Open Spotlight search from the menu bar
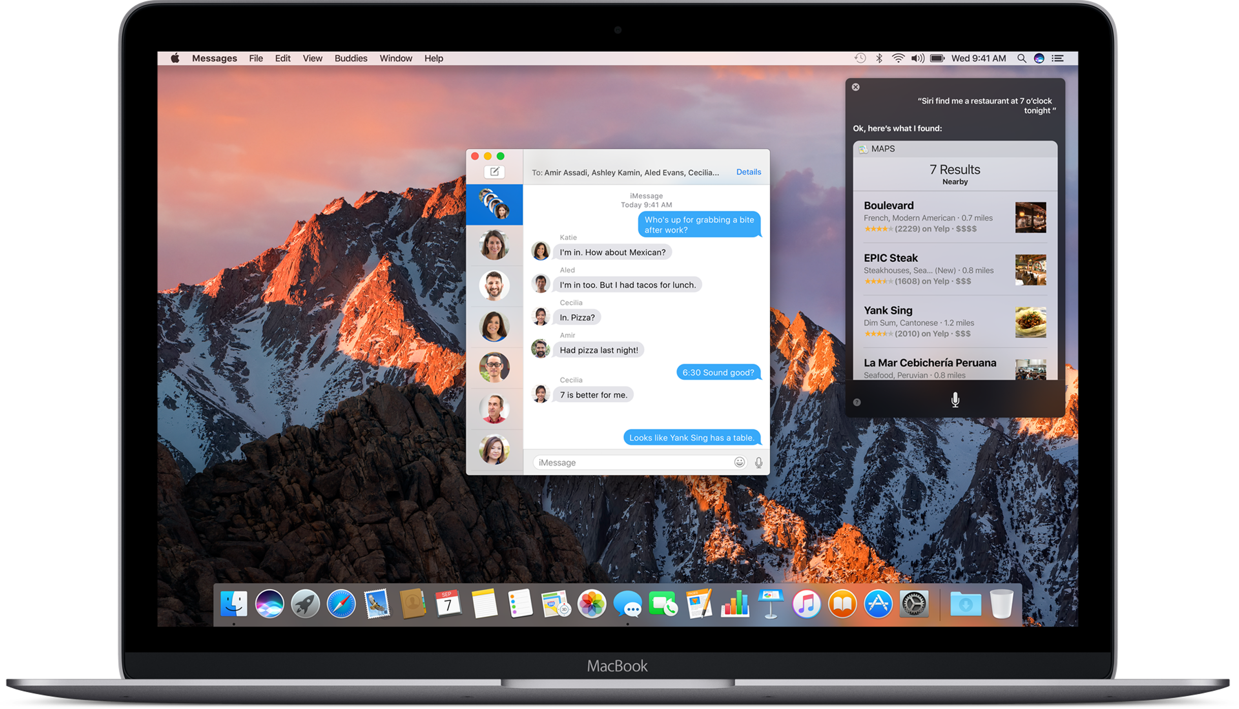This screenshot has width=1239, height=709. click(x=1022, y=58)
